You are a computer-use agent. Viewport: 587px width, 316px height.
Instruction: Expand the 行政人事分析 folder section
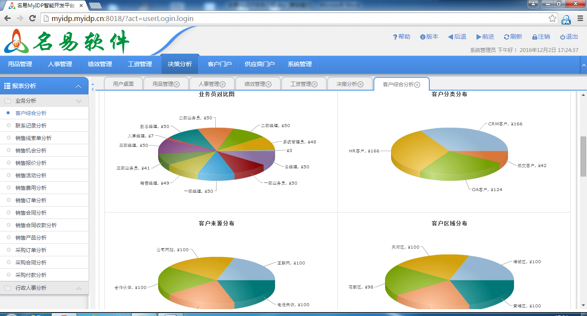pos(79,288)
